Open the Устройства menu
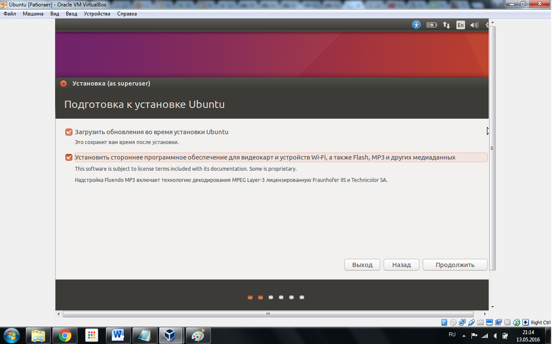Screen dimensions: 552x344 coord(97,14)
